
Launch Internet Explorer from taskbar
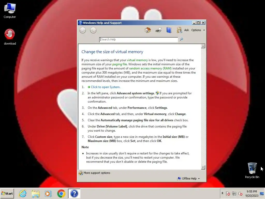click(23, 193)
